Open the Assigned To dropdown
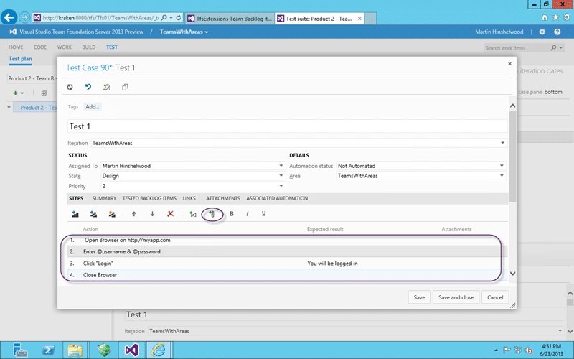 [x=281, y=166]
